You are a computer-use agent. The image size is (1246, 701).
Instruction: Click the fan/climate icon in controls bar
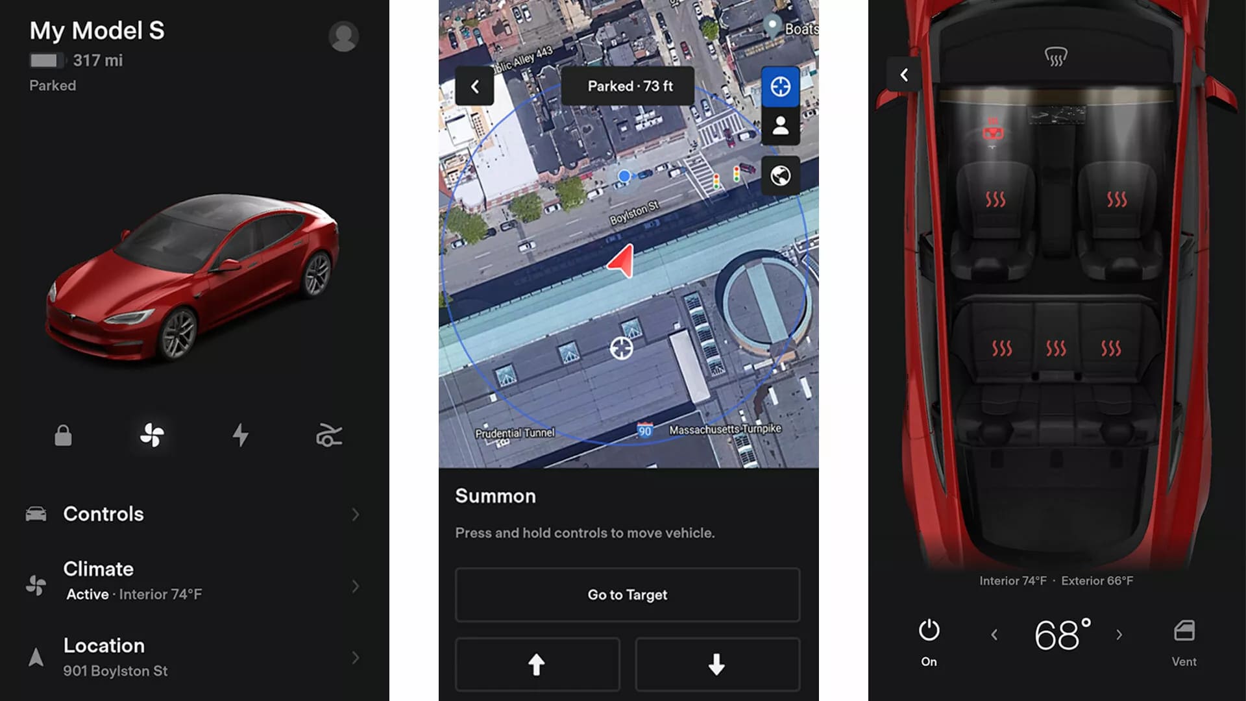point(151,435)
